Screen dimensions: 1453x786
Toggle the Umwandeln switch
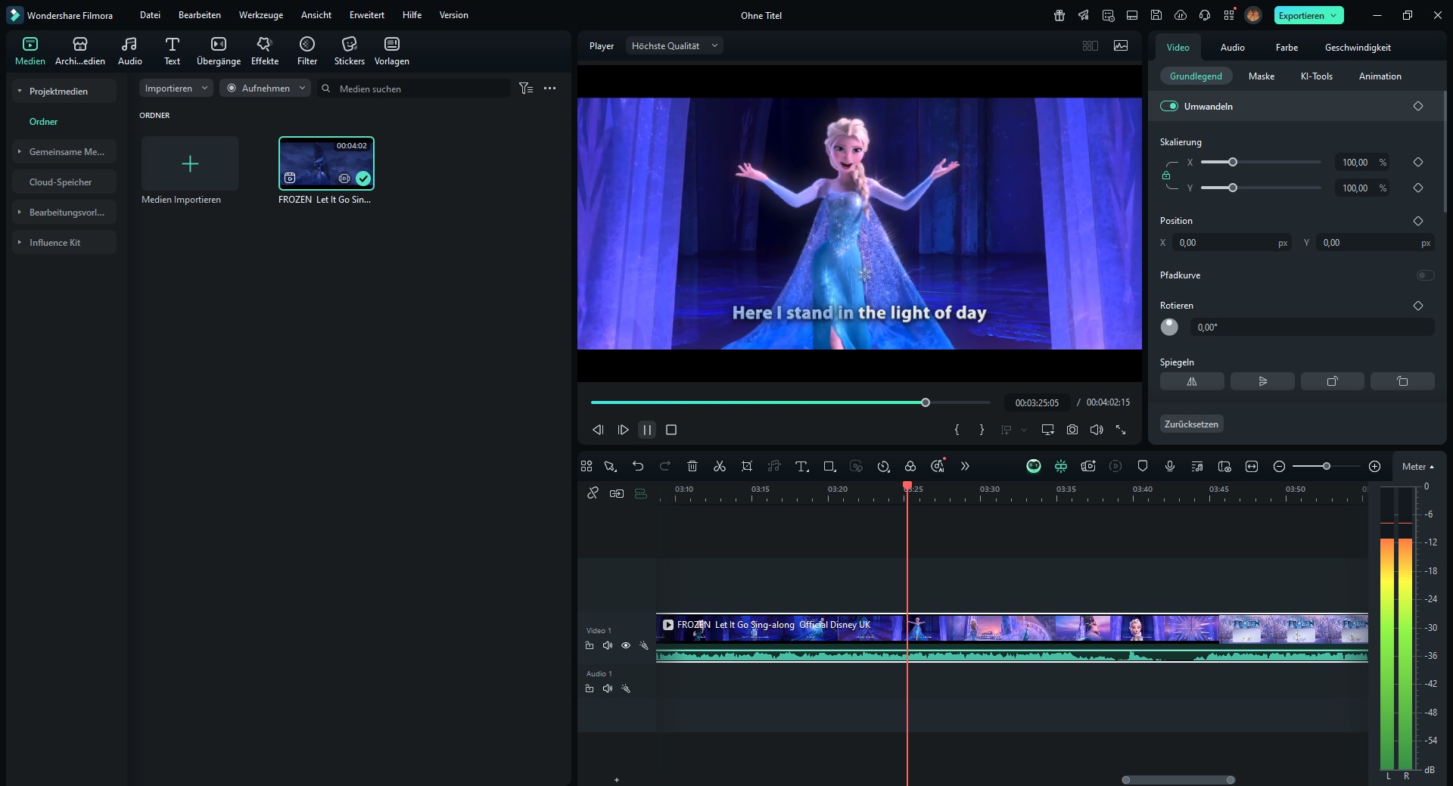[1169, 106]
